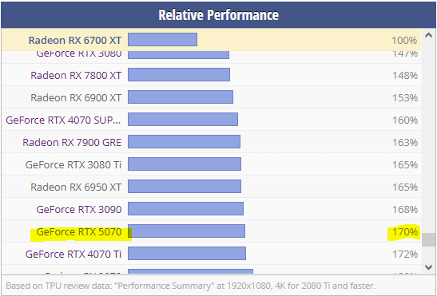Open the Radeon RX 6700 XT link

pyautogui.click(x=75, y=41)
